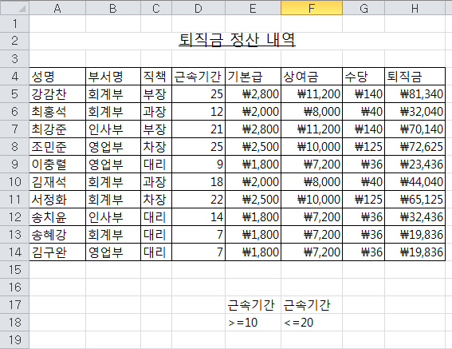Select highlighted column header F
The width and height of the screenshot is (452, 349).
[312, 8]
